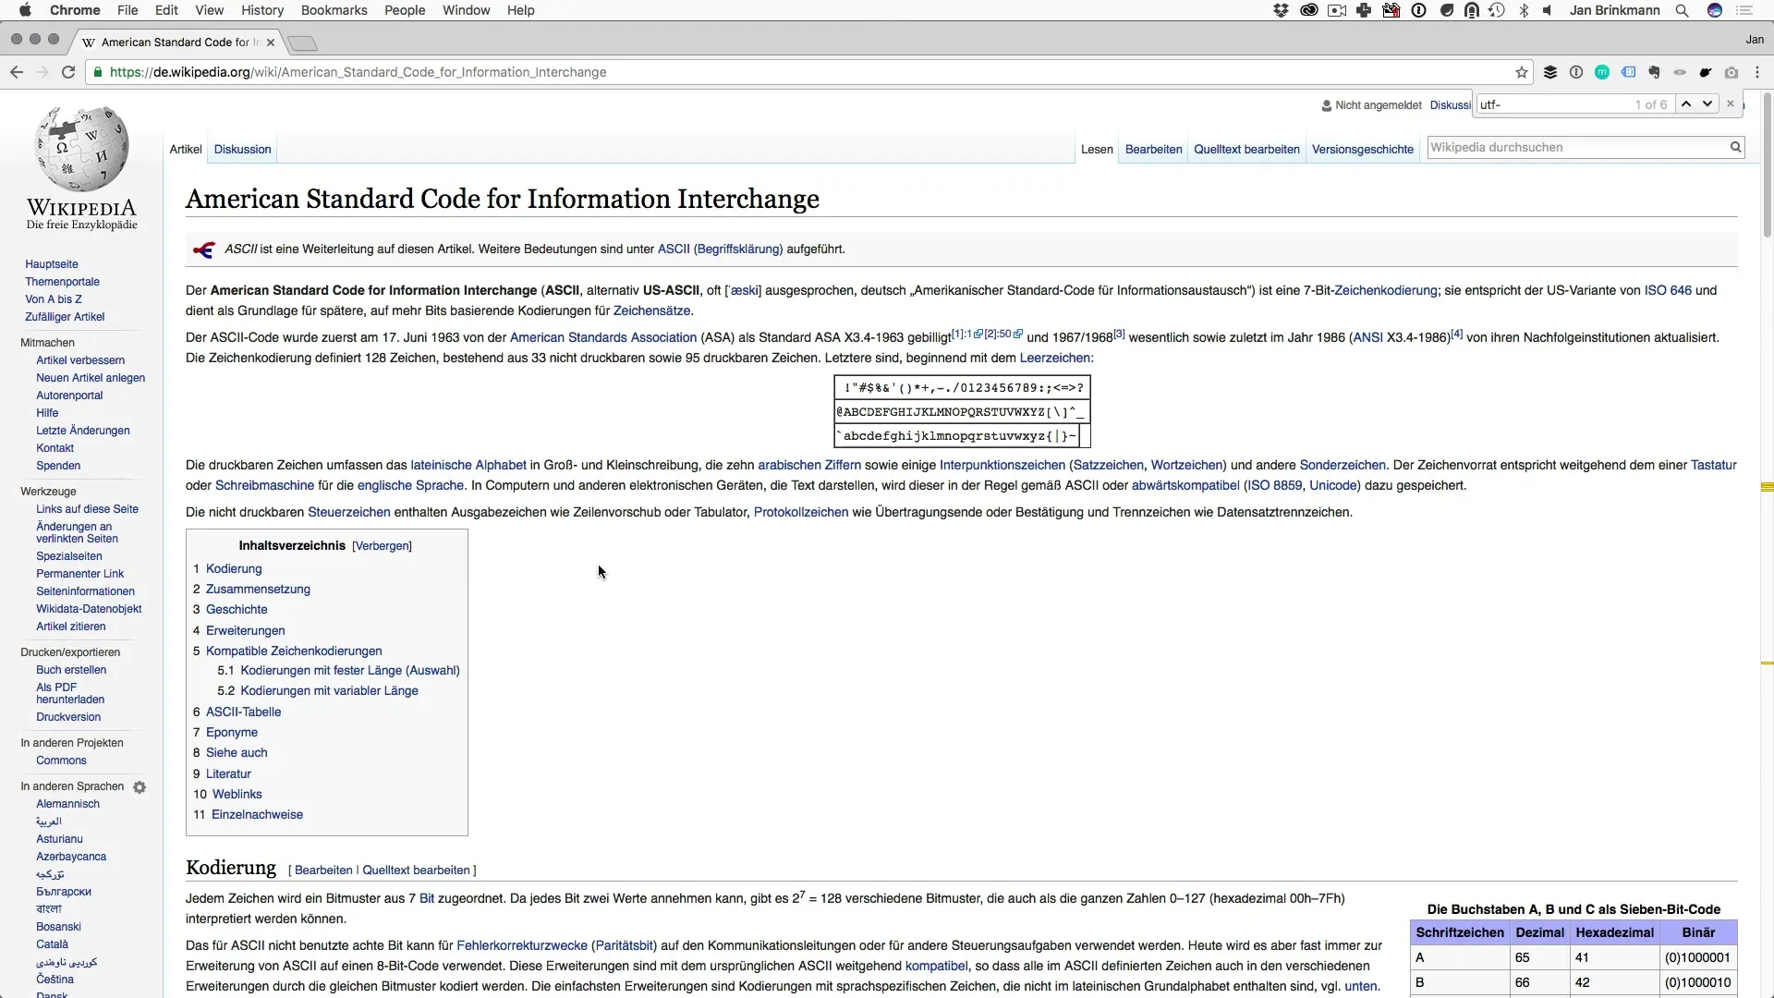1774x998 pixels.
Task: Open the teal 'm' extension icon
Action: [x=1602, y=72]
